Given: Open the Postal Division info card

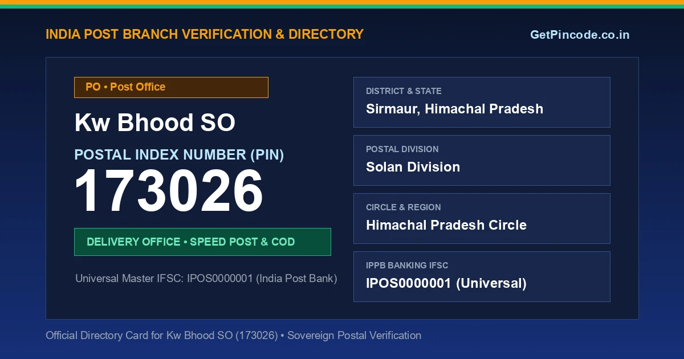Looking at the screenshot, I should coord(482,160).
